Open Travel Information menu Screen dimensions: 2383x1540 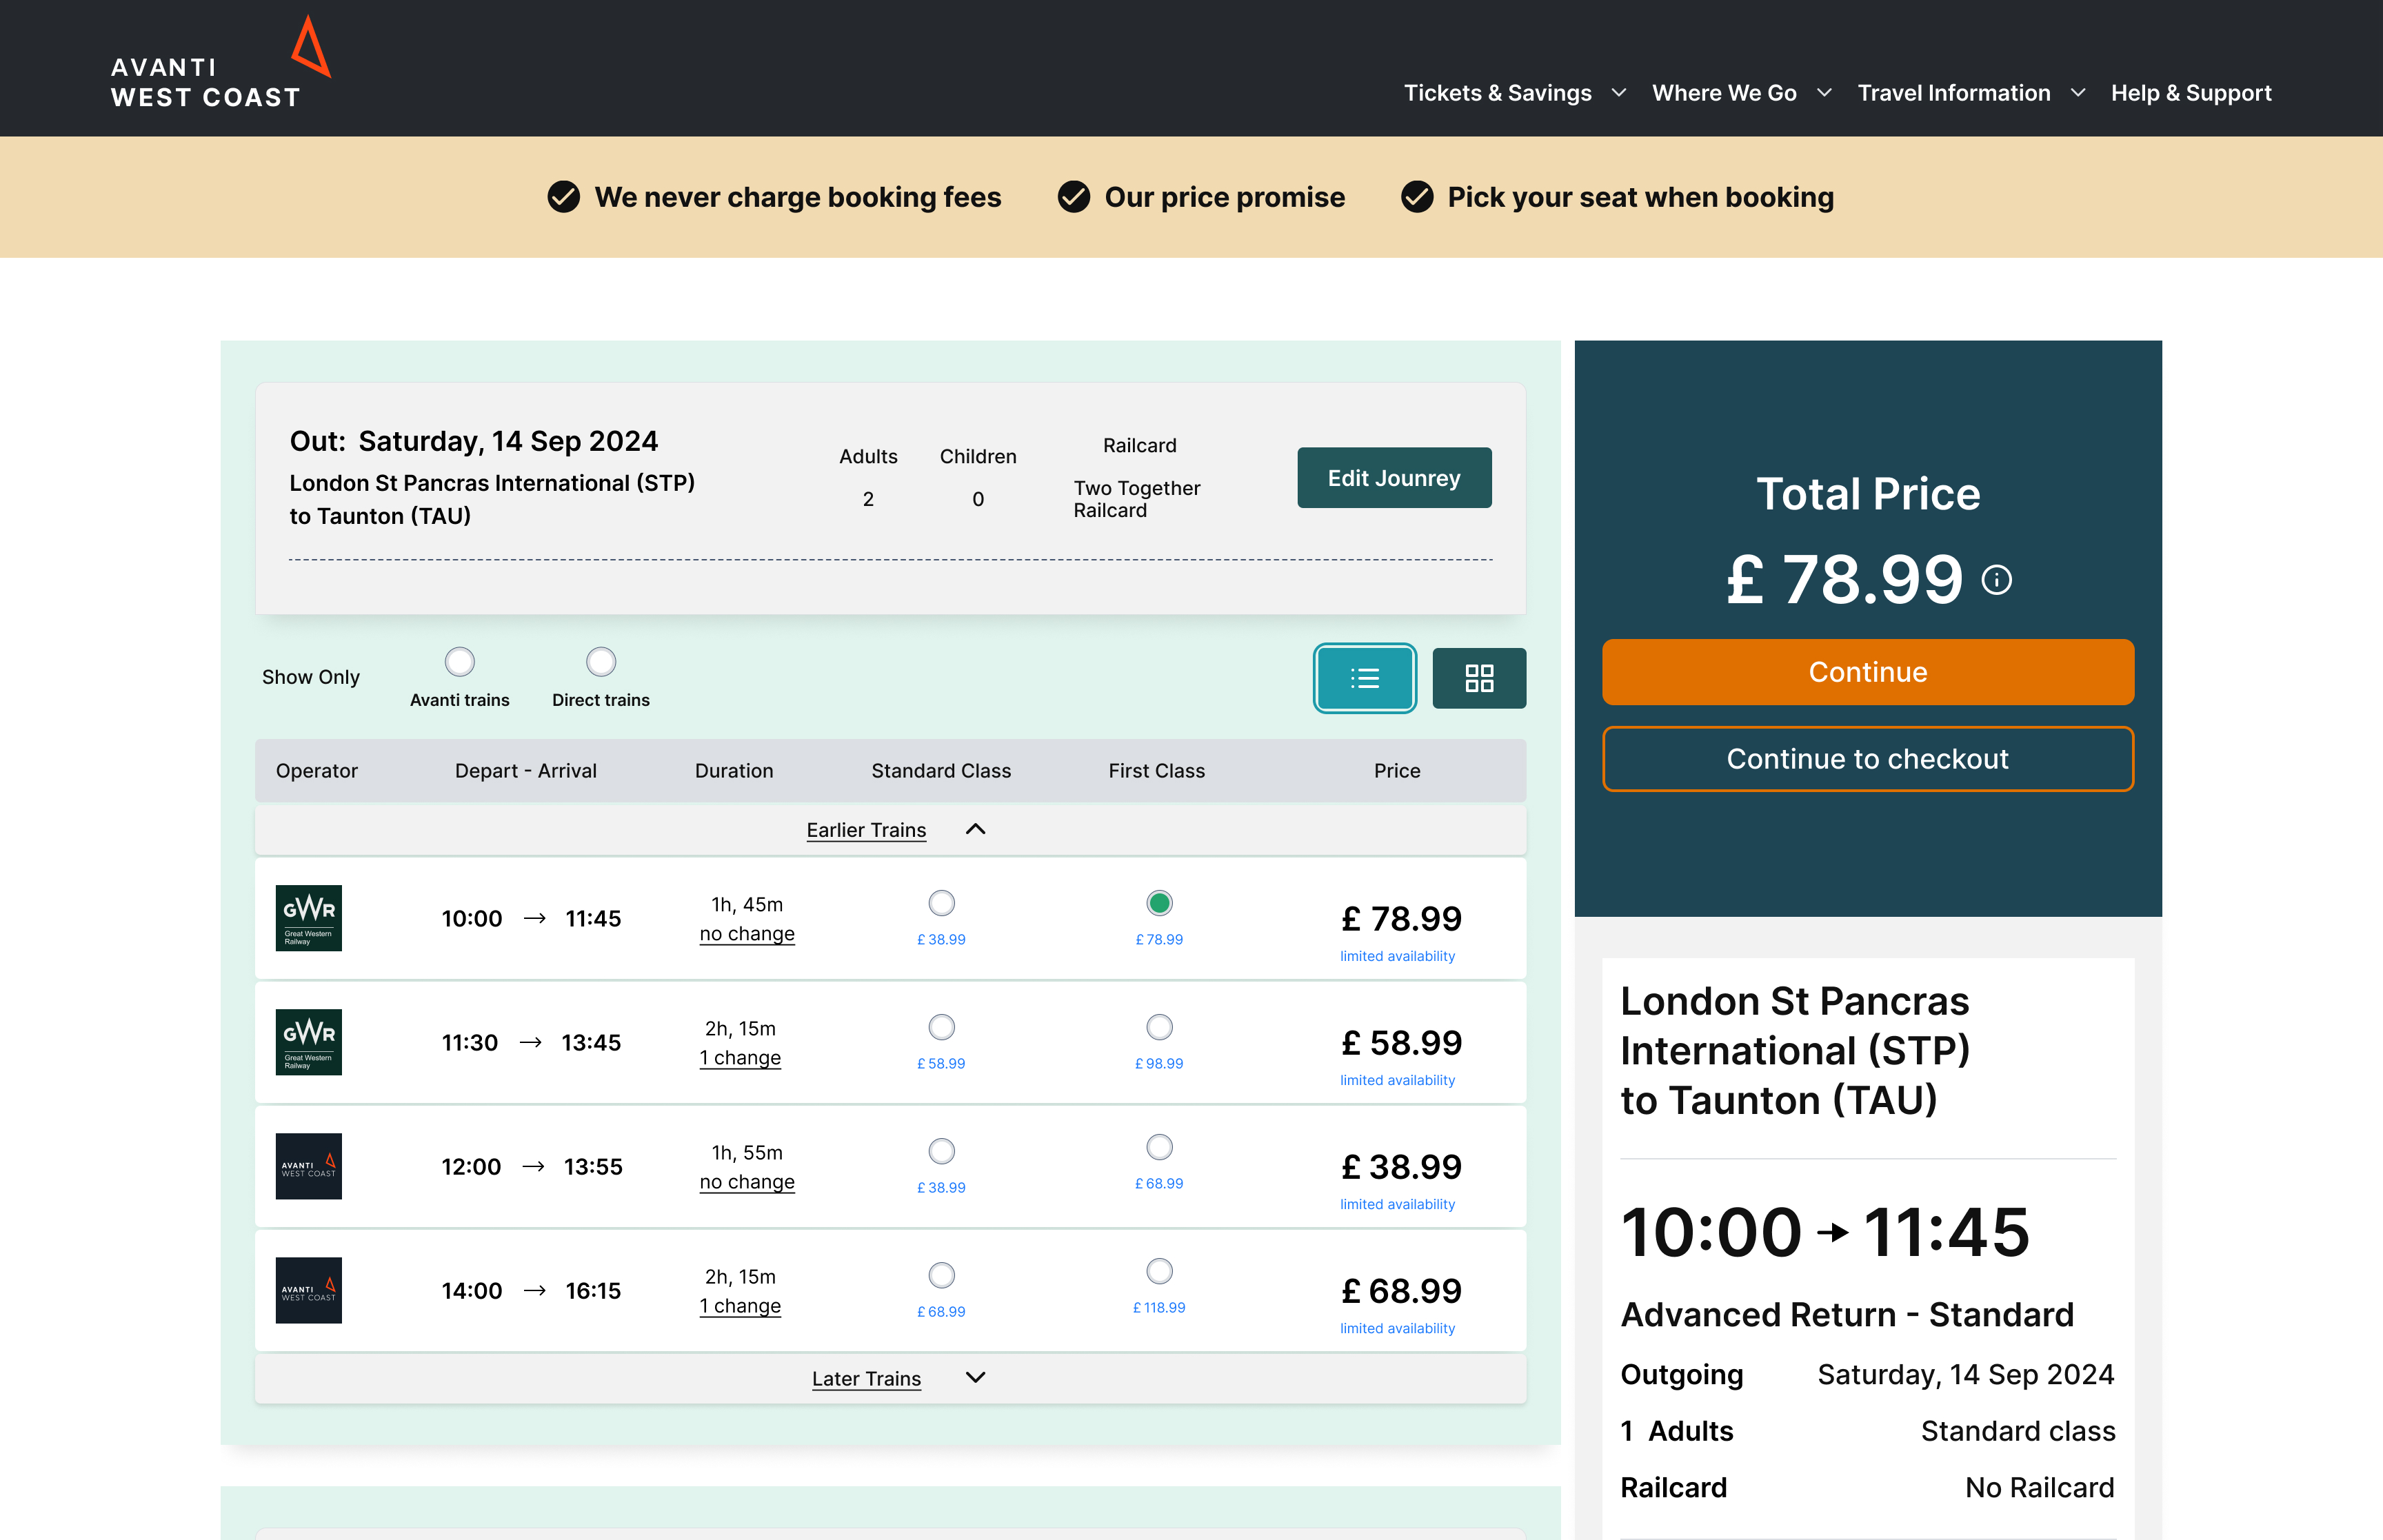1953,93
